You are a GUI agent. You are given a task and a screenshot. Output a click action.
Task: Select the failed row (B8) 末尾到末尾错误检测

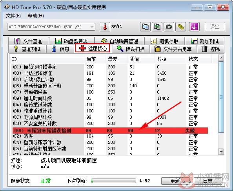point(110,130)
